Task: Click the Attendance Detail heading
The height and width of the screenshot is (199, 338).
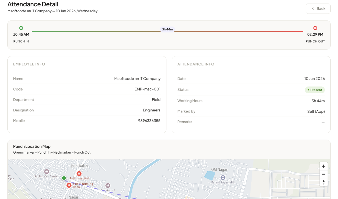Action: [33, 4]
